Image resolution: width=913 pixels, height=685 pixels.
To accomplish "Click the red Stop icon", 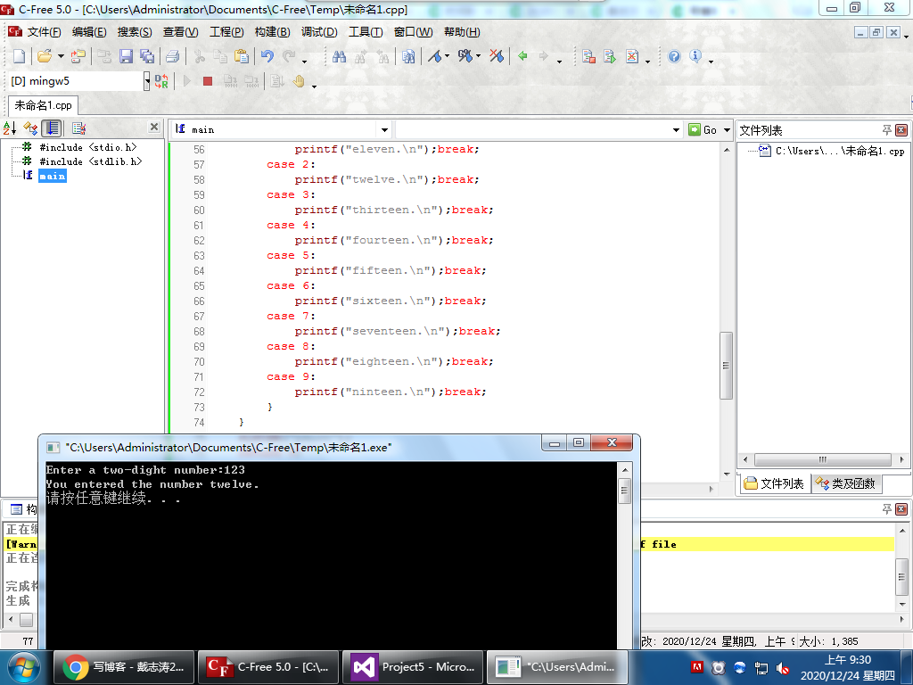I will (x=208, y=81).
